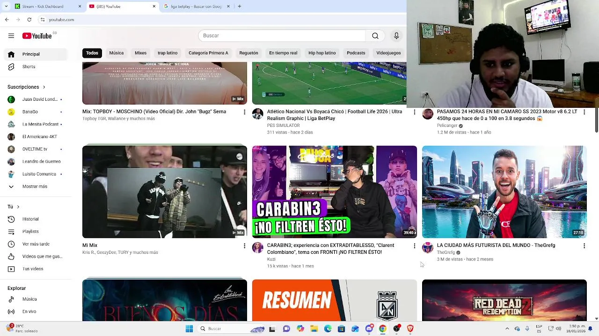This screenshot has height=336, width=599.
Task: Start voice search with the microphone icon
Action: (396, 36)
